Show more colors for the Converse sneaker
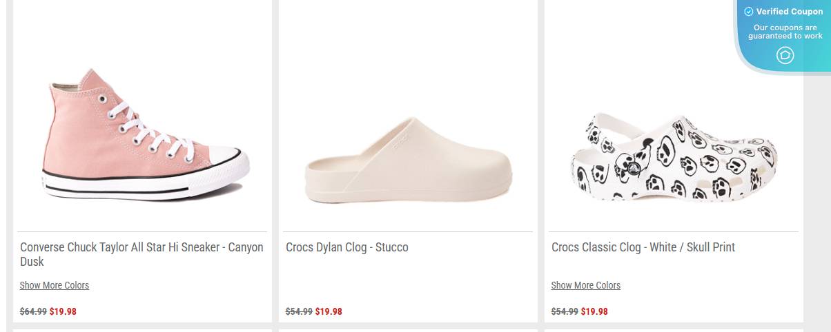 (55, 285)
